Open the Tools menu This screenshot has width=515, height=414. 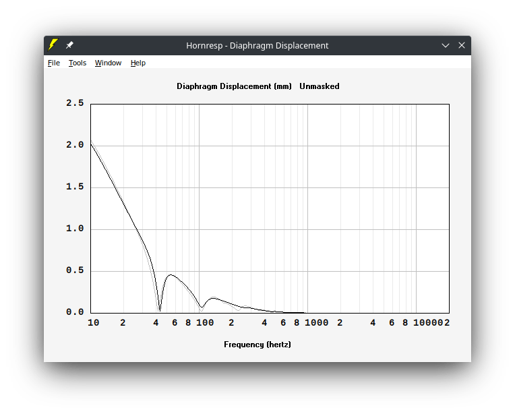[78, 63]
